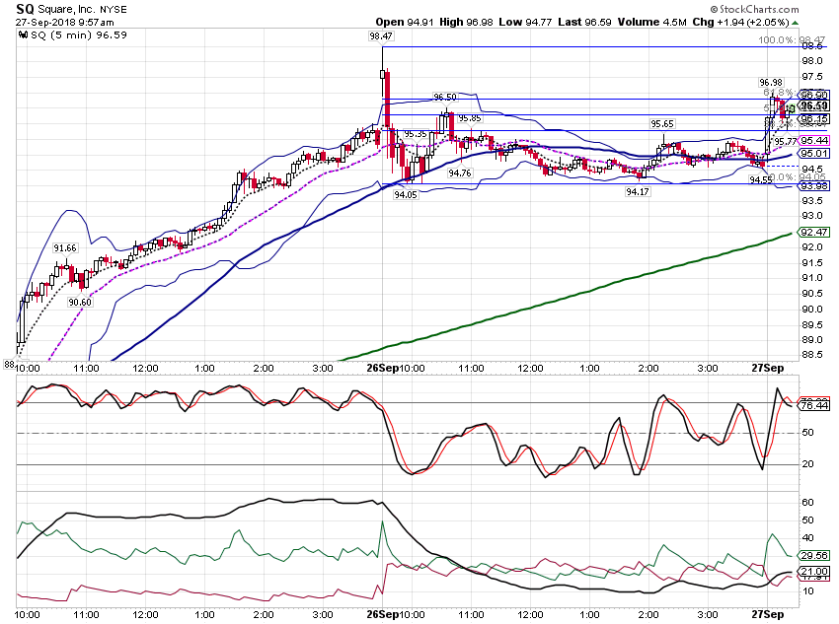
Task: Click the 76.44 value tag on the oscillator panel
Action: 814,406
